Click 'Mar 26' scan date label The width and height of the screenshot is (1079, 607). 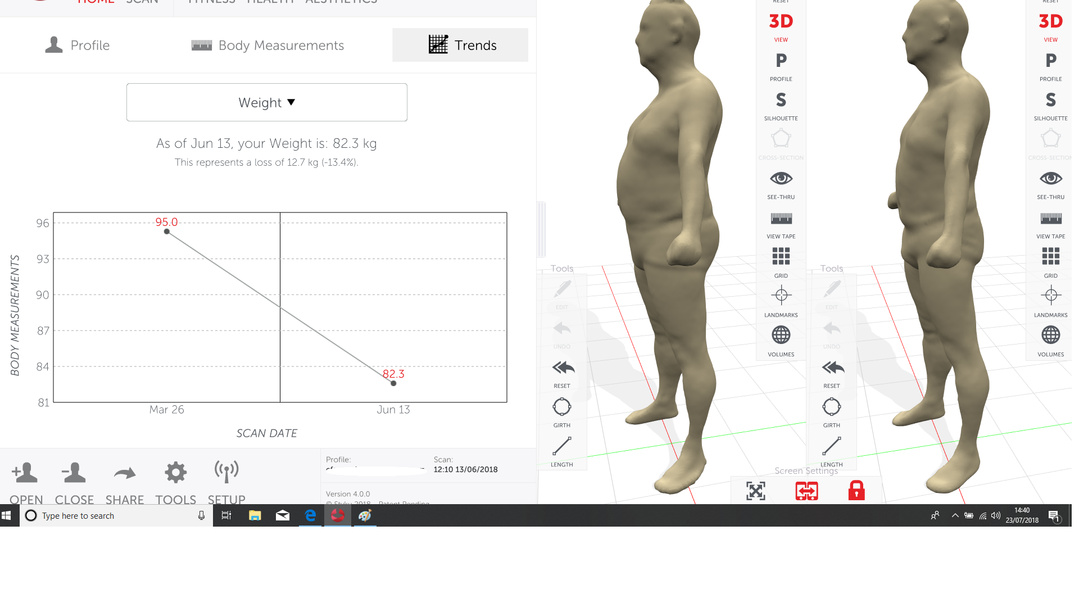coord(167,410)
